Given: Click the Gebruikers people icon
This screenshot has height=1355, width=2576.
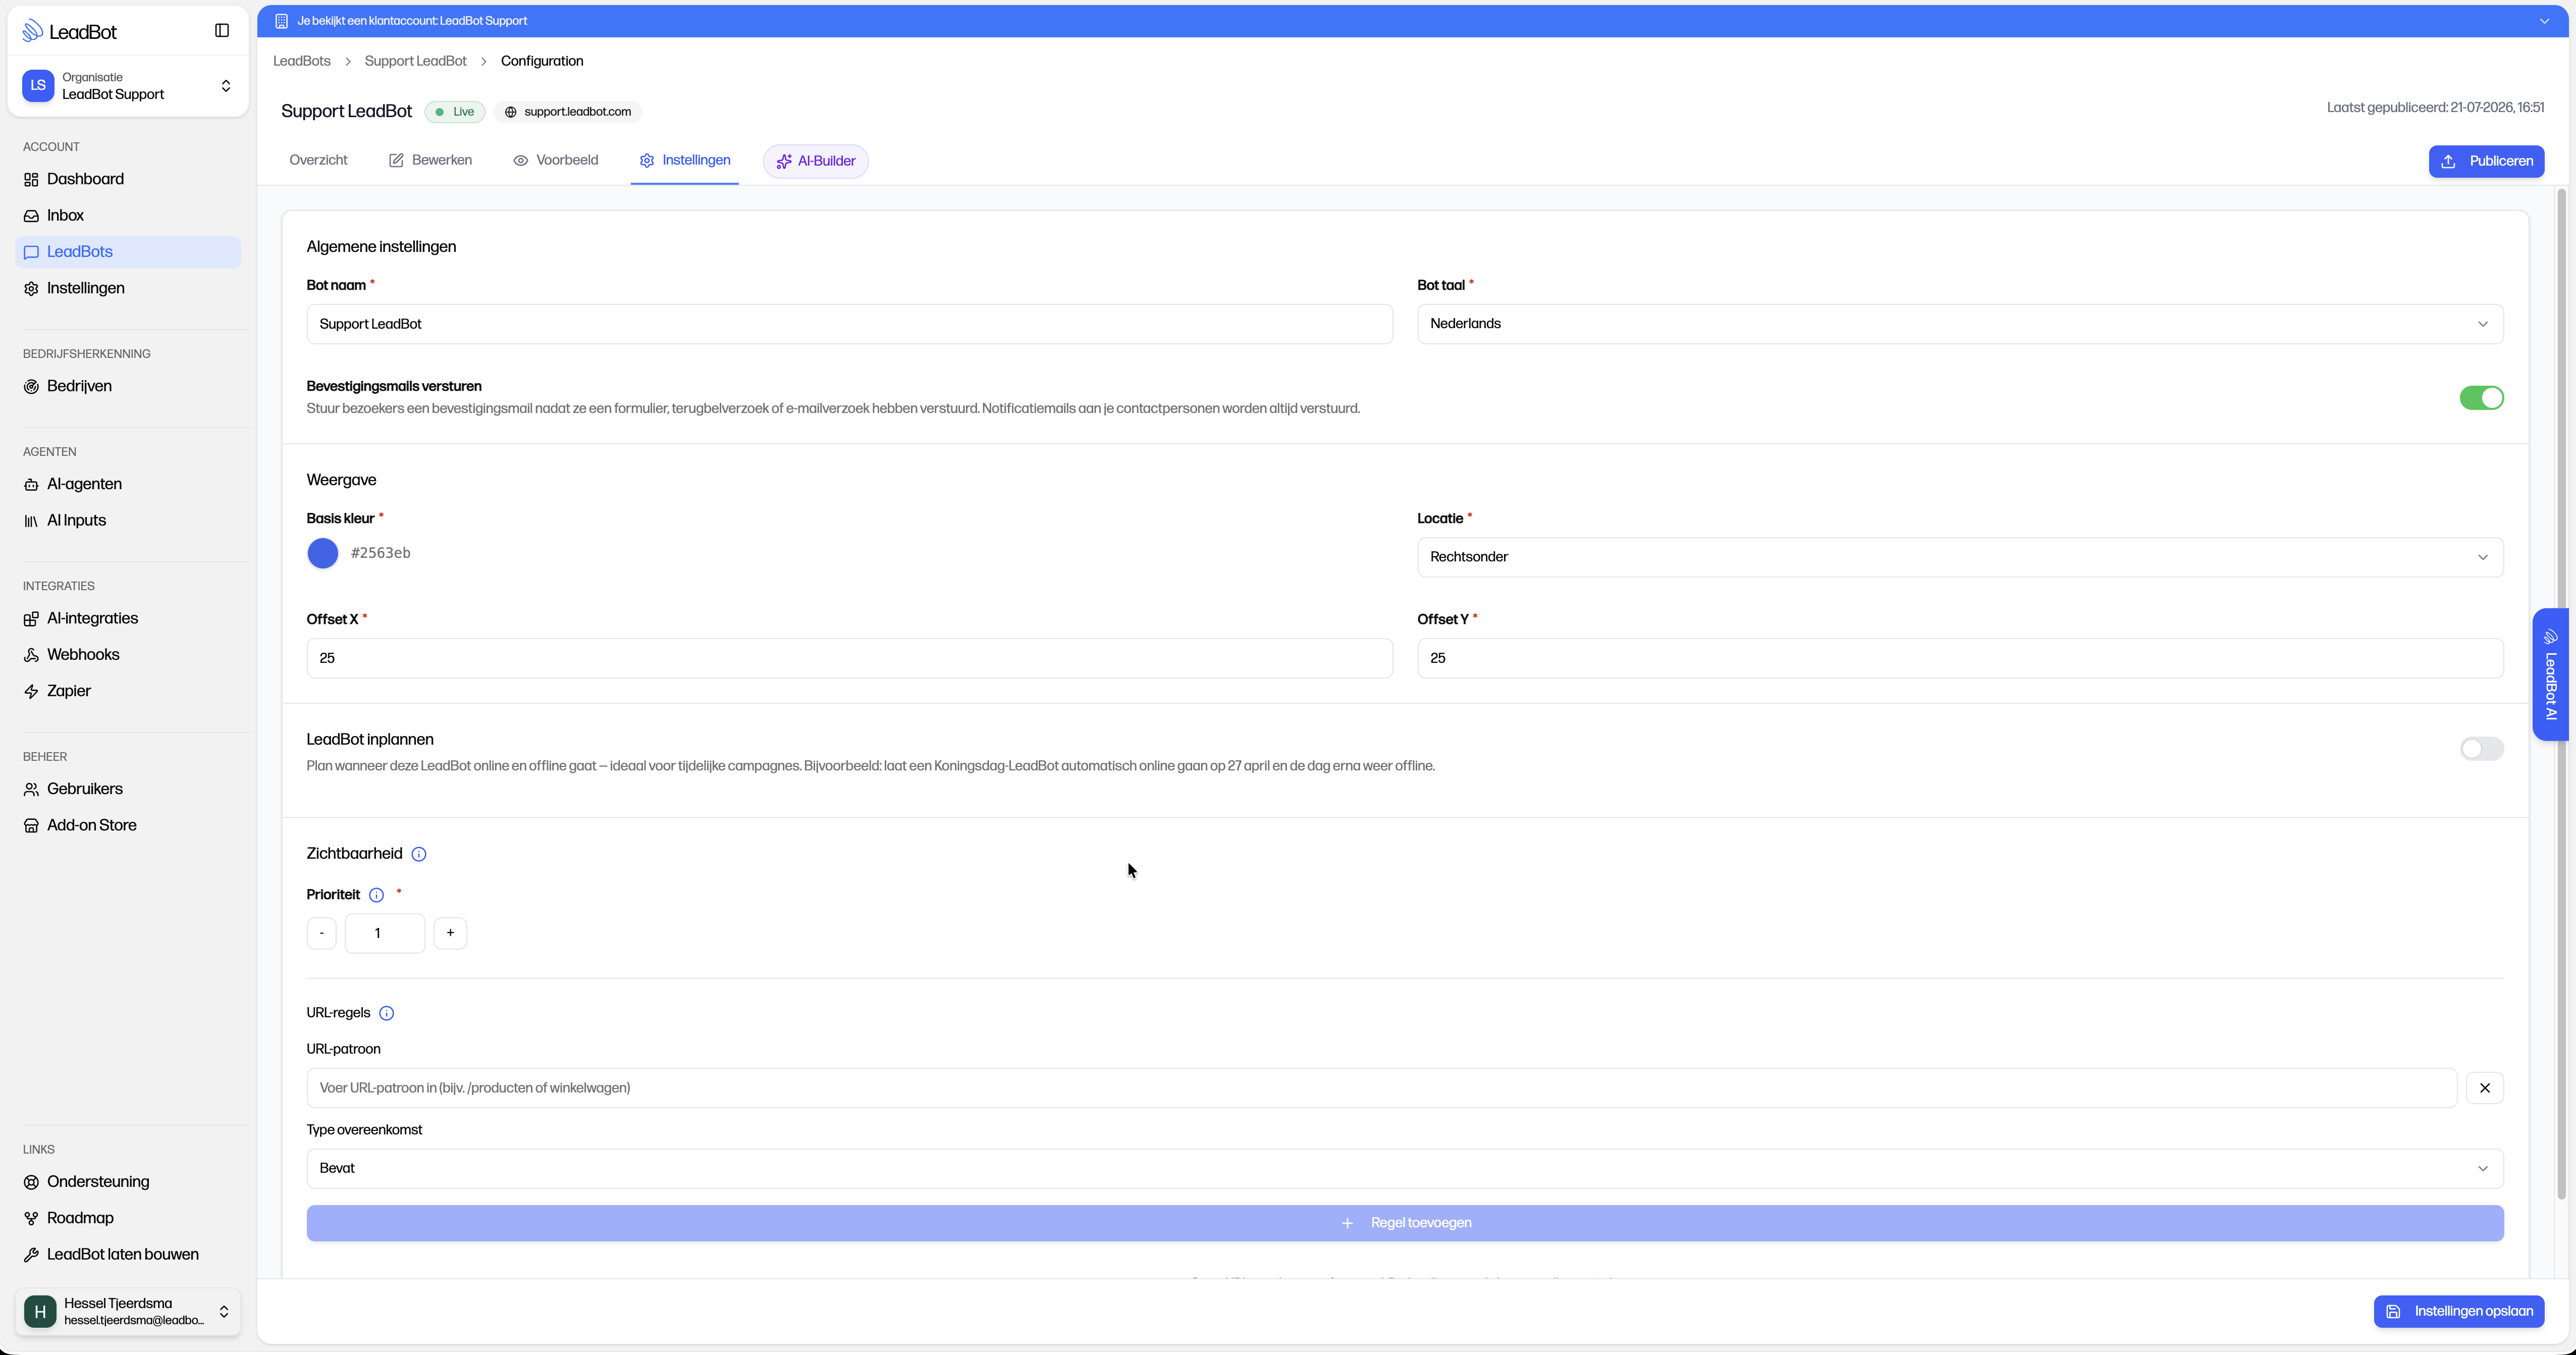Looking at the screenshot, I should [x=31, y=790].
